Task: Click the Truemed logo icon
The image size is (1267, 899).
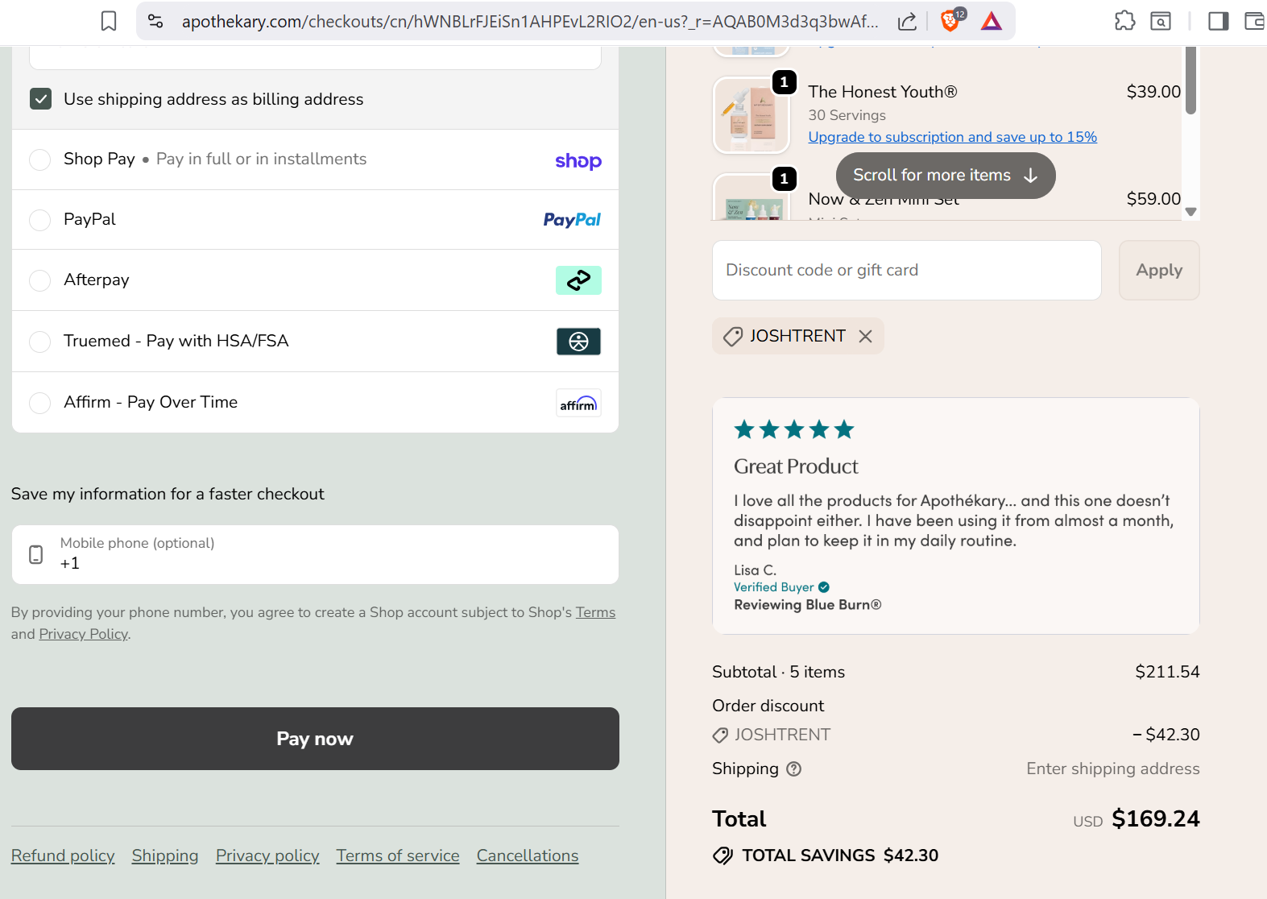Action: 578,342
